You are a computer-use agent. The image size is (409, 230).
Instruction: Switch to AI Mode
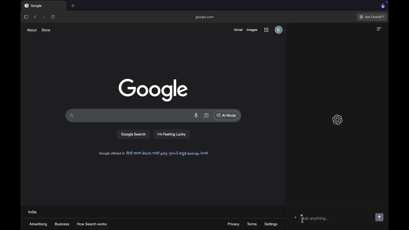pos(226,115)
